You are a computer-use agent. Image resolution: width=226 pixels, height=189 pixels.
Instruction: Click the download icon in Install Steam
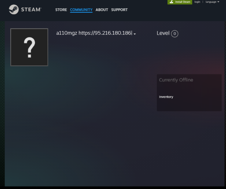(171, 2)
